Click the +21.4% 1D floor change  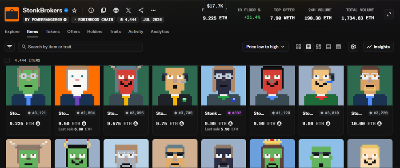(252, 17)
